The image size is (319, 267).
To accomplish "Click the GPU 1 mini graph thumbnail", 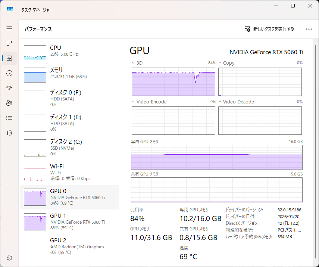I will click(35, 222).
